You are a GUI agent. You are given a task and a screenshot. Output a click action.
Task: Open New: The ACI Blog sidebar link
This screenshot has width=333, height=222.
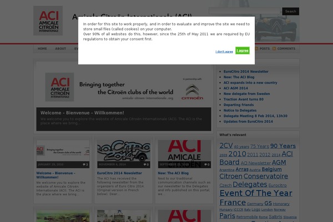click(x=239, y=77)
